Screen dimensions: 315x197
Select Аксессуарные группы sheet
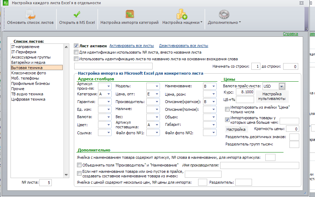(31, 57)
